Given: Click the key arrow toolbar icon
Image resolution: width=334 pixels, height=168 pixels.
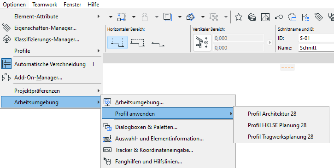Looking at the screenshot, I should point(279,17).
